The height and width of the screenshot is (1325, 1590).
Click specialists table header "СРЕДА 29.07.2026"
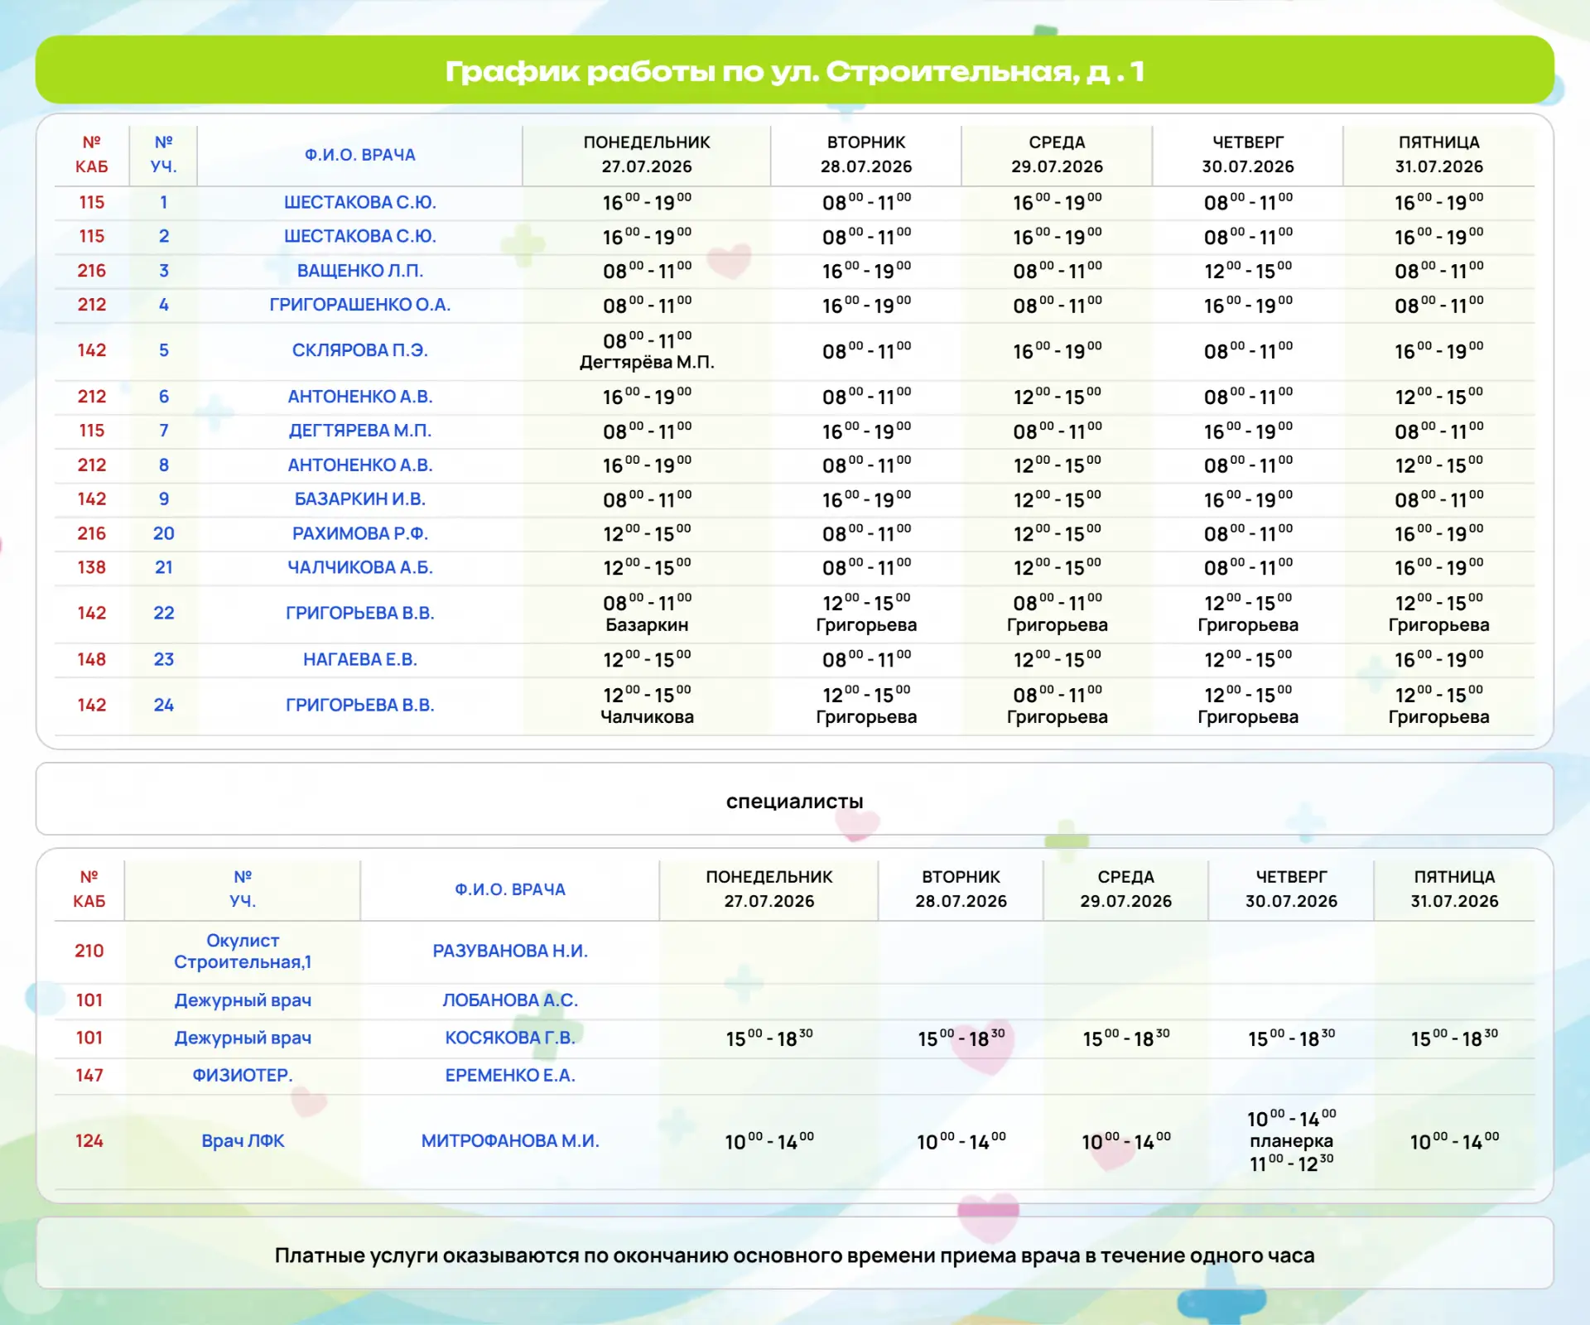click(1126, 889)
